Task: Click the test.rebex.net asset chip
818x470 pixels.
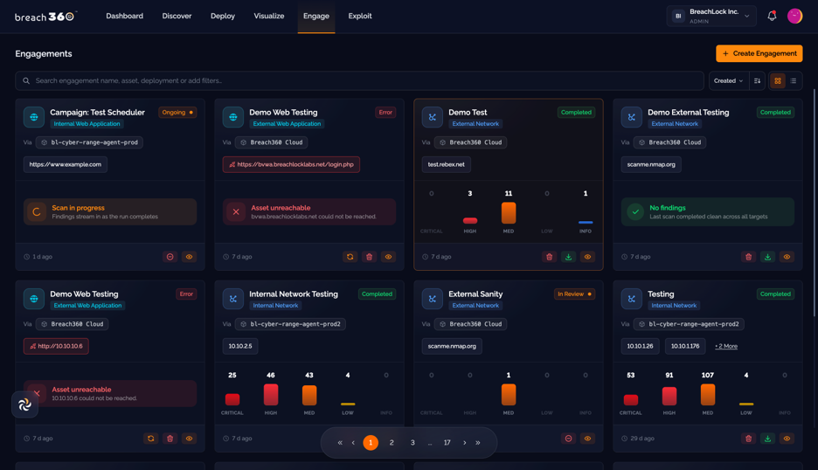Action: pyautogui.click(x=446, y=164)
